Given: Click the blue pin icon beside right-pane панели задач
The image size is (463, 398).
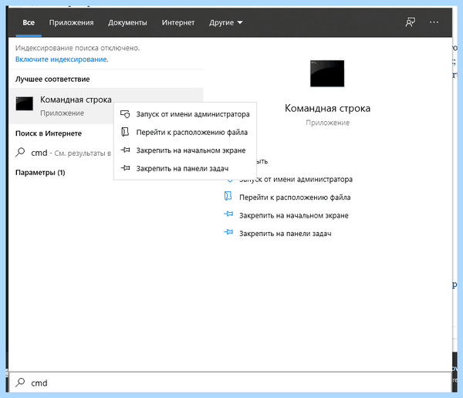Looking at the screenshot, I should 228,232.
